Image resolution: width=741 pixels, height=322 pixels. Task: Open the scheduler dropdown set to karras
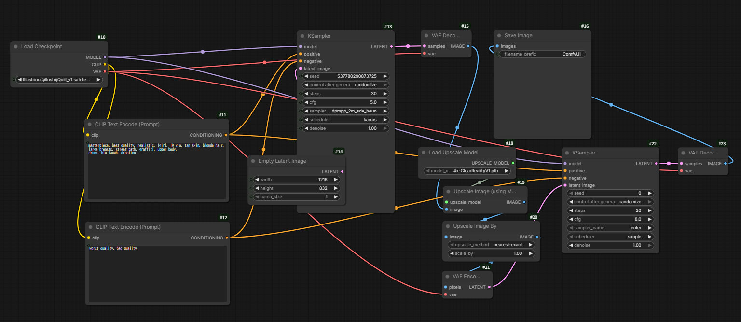(x=345, y=120)
